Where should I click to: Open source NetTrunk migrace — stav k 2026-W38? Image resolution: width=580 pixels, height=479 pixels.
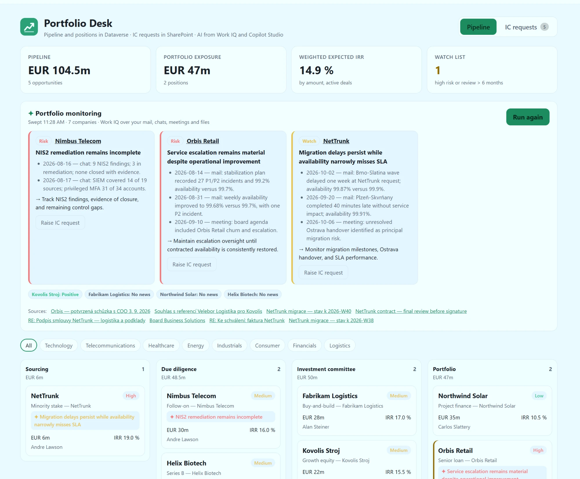tap(331, 320)
